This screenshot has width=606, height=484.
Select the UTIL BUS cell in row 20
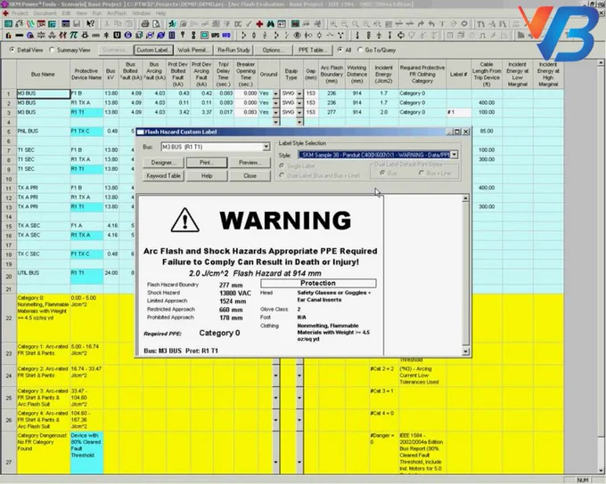[x=43, y=276]
